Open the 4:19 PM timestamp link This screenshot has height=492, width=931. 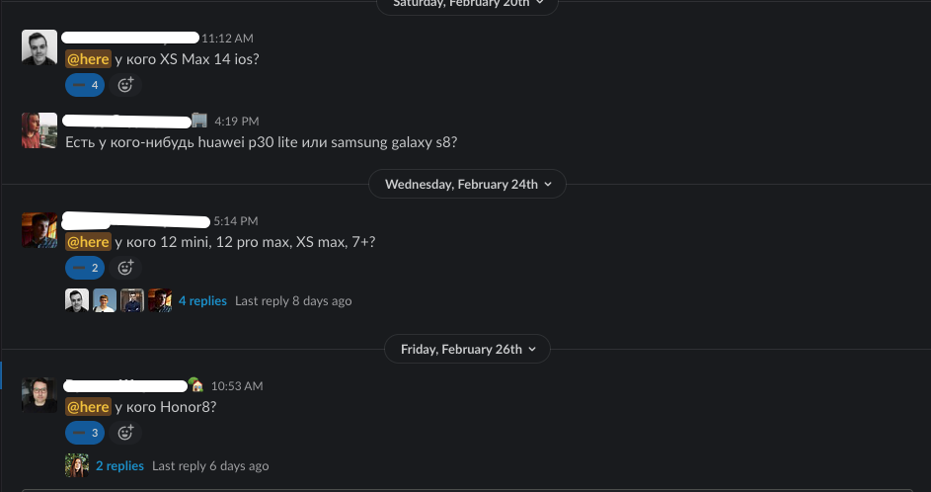[x=236, y=122]
